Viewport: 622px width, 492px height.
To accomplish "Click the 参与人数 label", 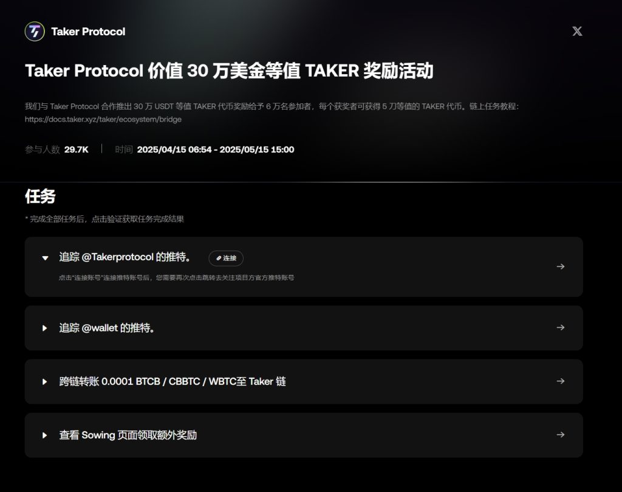I will click(42, 150).
